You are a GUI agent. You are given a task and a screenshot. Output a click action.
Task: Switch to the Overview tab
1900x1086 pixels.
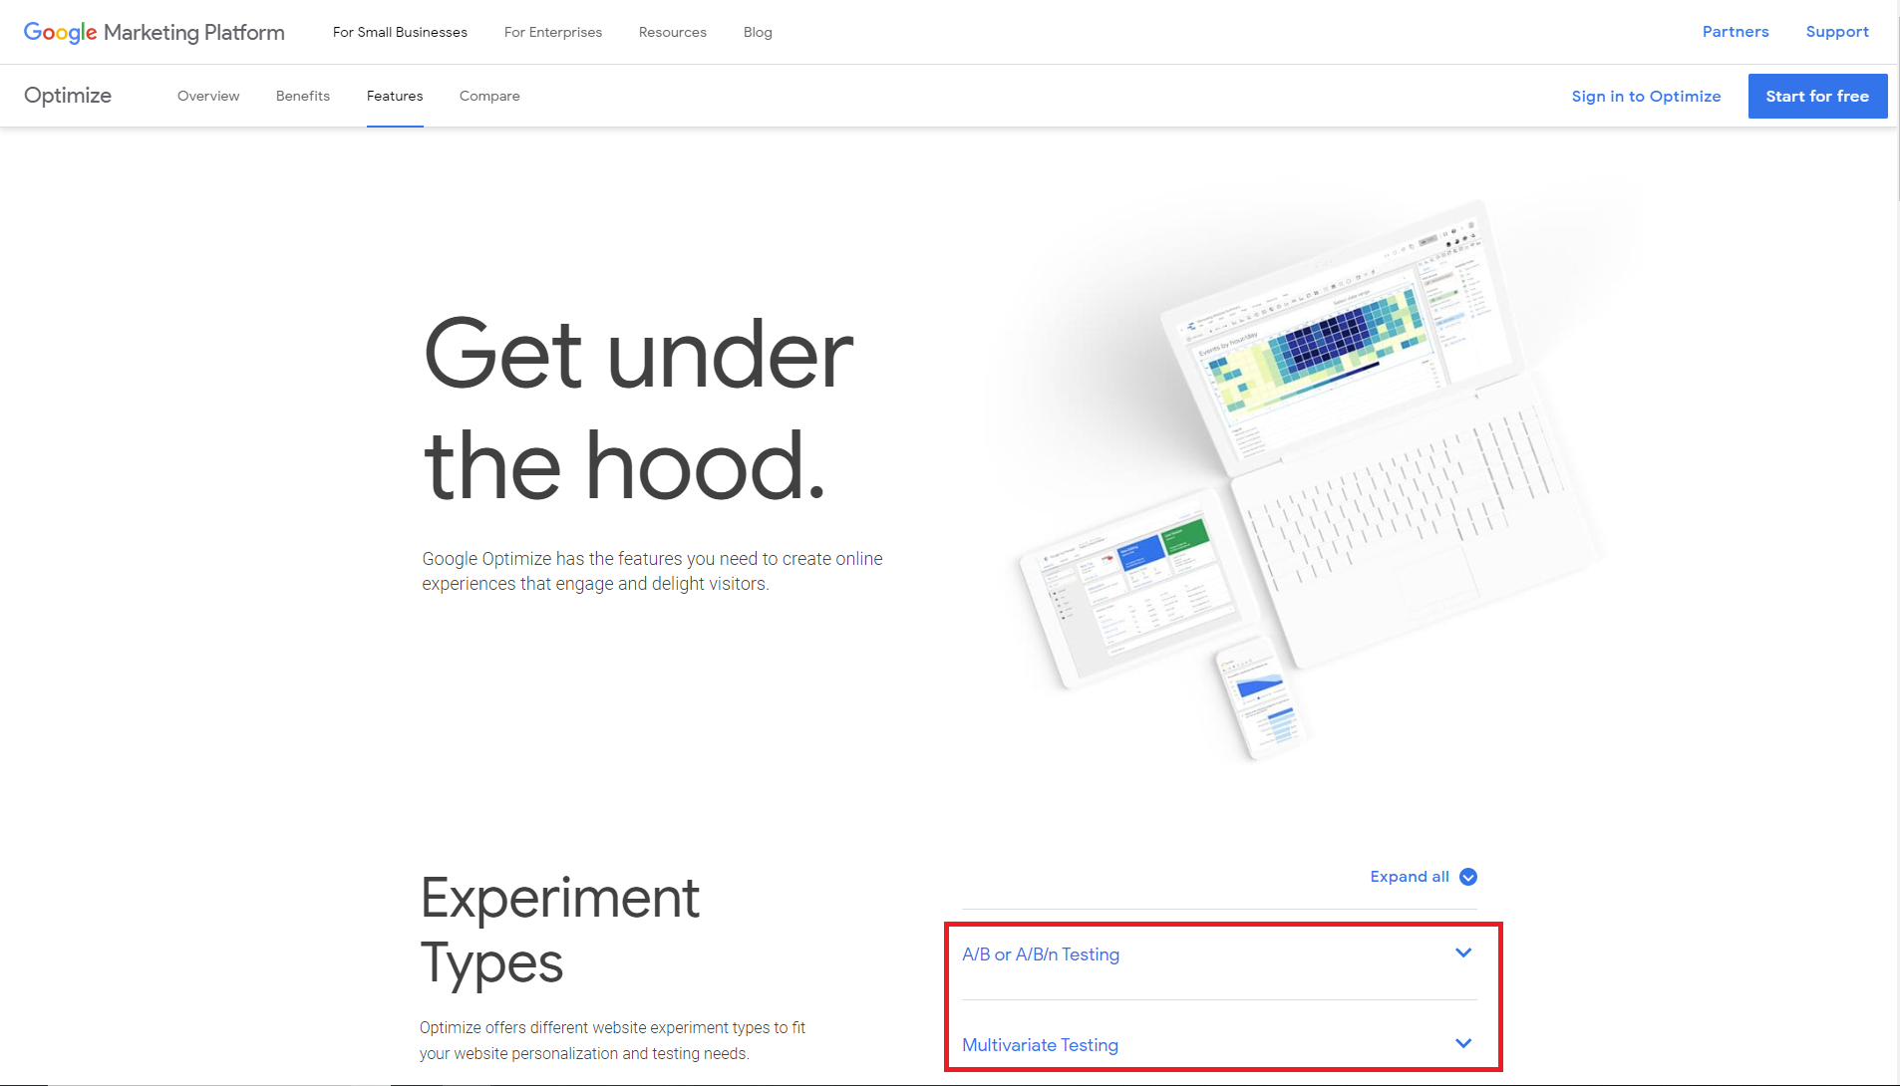pyautogui.click(x=208, y=96)
